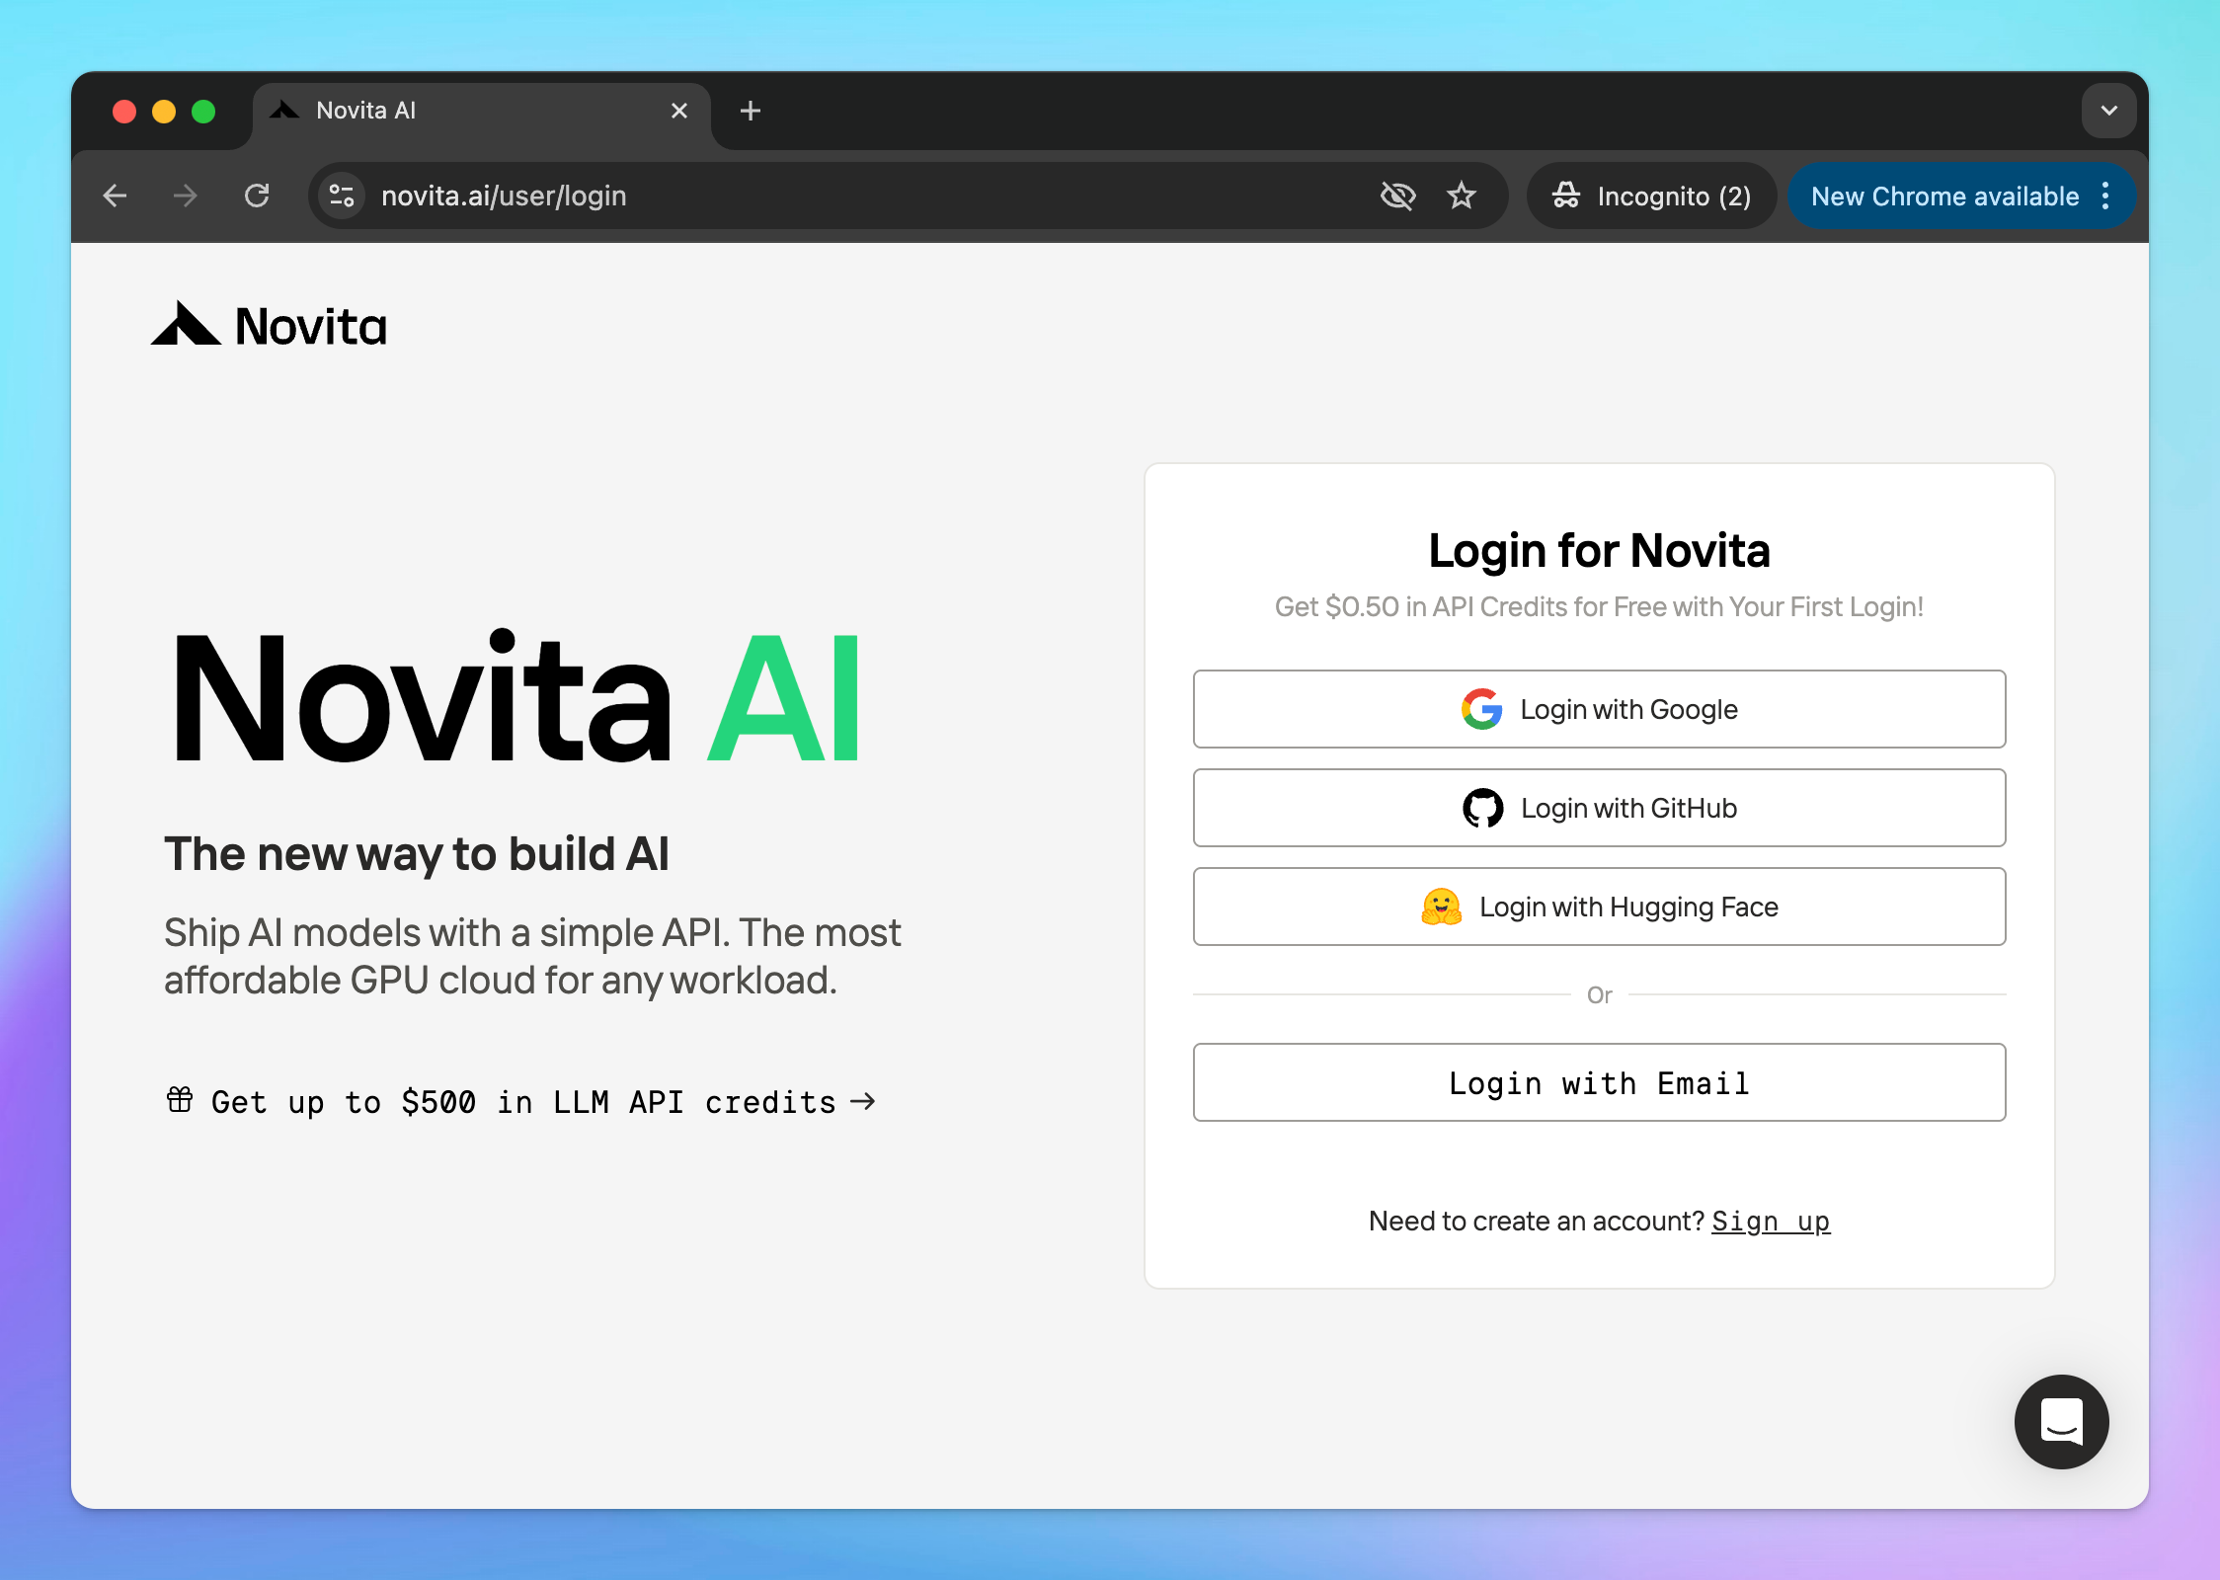Click the back navigation arrow
The height and width of the screenshot is (1580, 2220).
coord(116,196)
